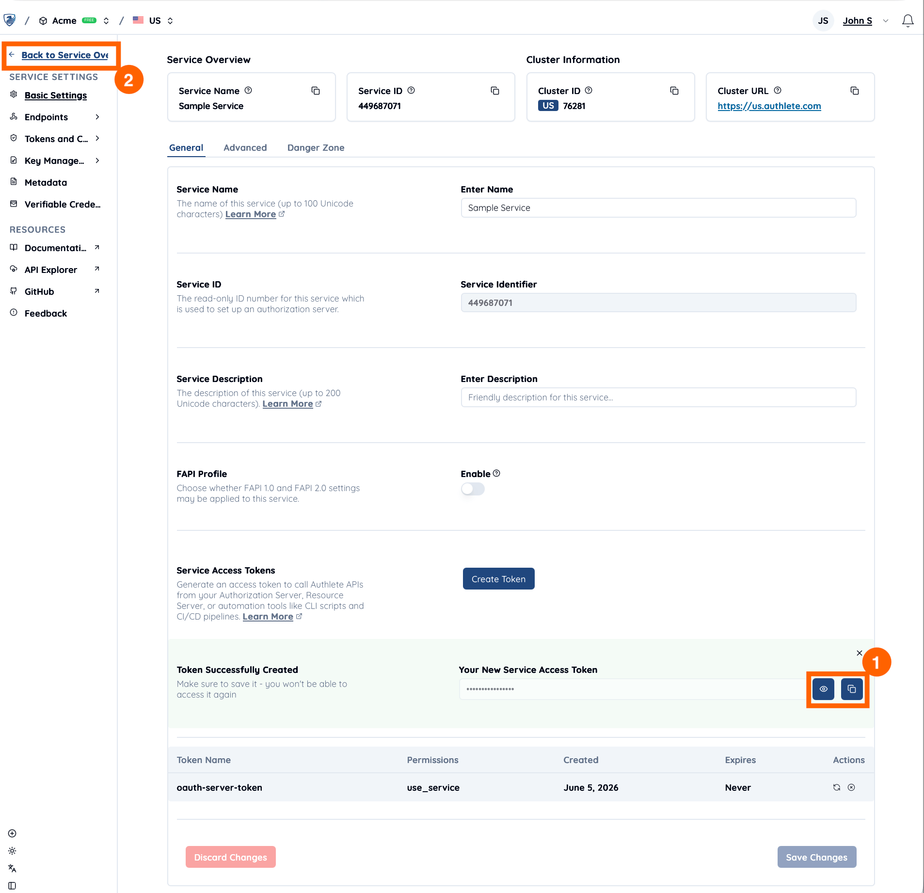The height and width of the screenshot is (893, 924).
Task: Go back to Service Overview
Action: [x=65, y=55]
